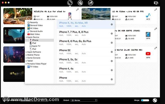Open the Convert tab icon in top toolbar
165x104 pixels.
click(70, 3)
